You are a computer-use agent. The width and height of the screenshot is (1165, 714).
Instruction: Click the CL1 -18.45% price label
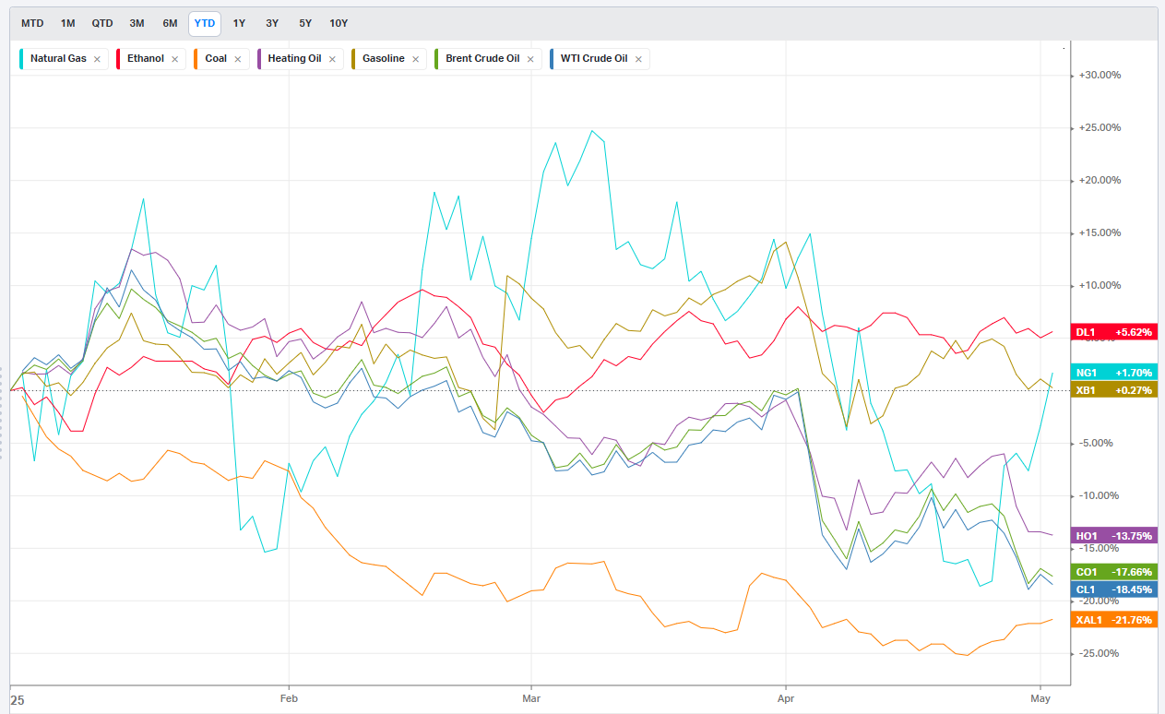point(1113,589)
